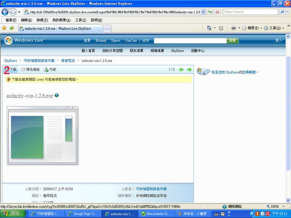
Task: Click the red Stop loading icon
Action: [217, 12]
